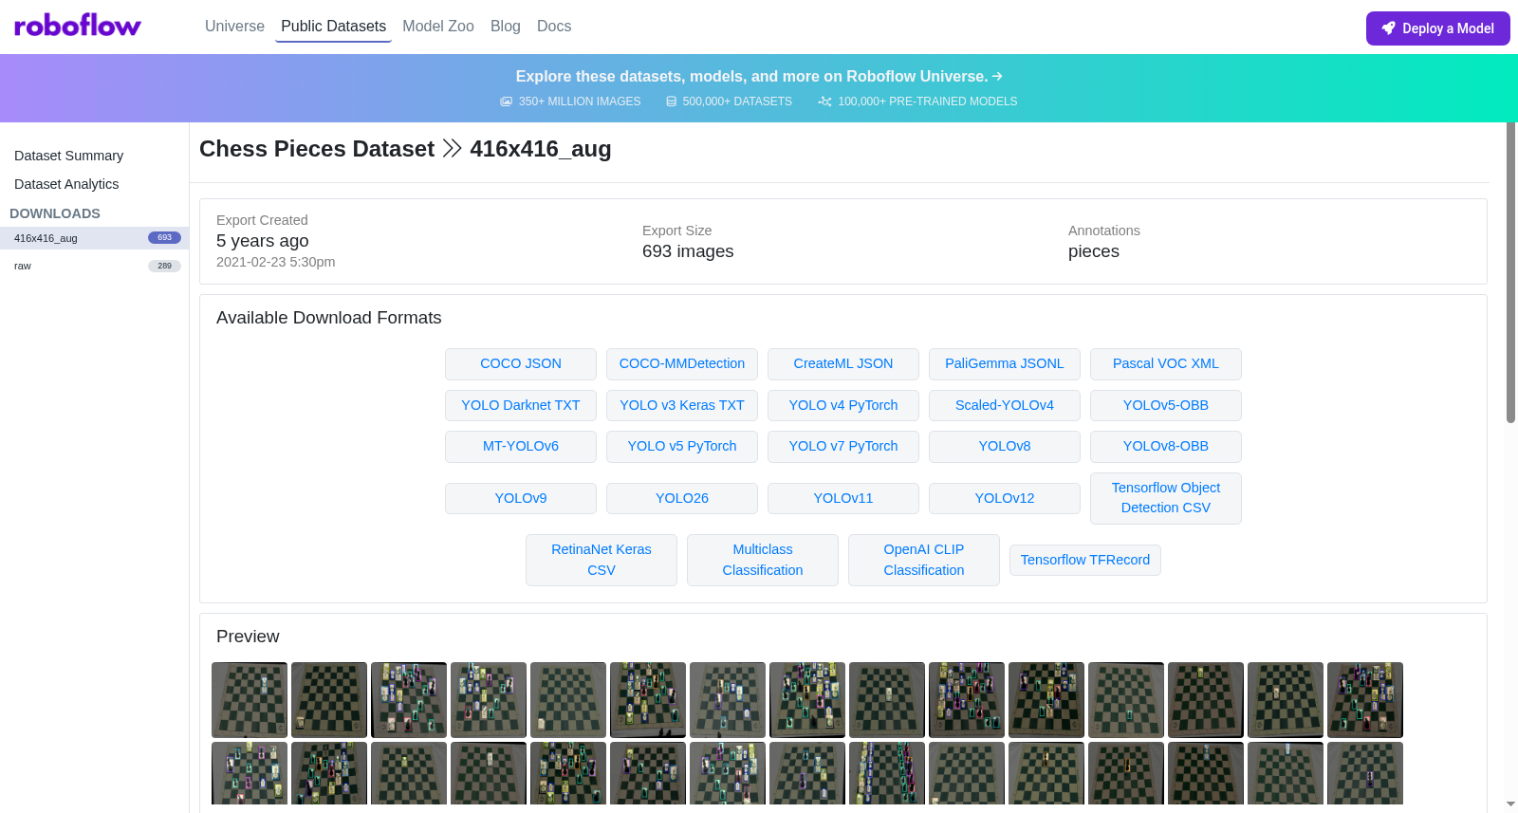Select the YOLOv5-OBB format
1518x813 pixels.
coord(1166,405)
